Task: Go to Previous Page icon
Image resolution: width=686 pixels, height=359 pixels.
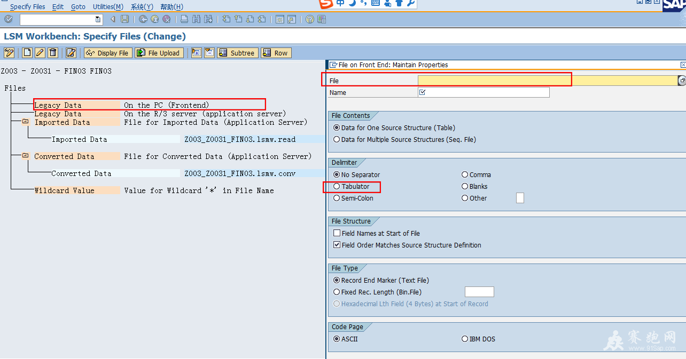Action: pyautogui.click(x=238, y=19)
